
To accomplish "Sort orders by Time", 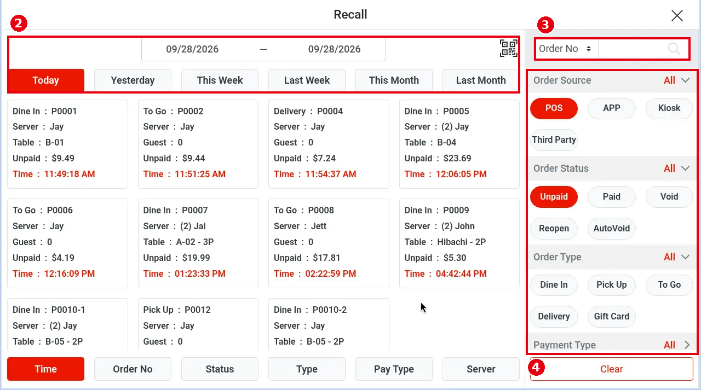I will [46, 369].
